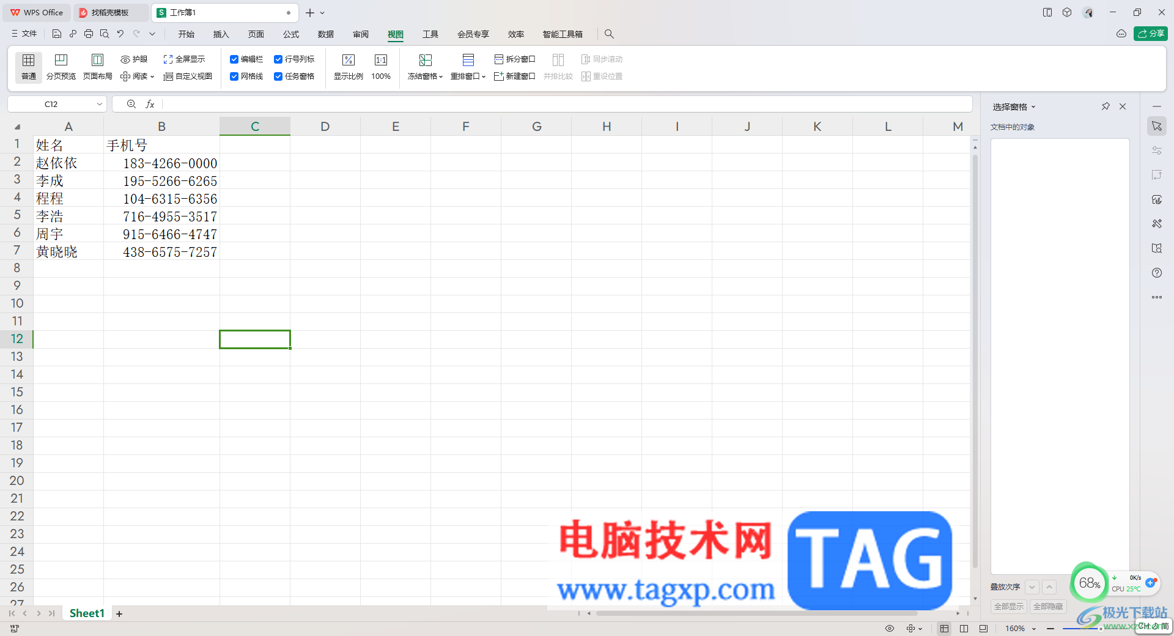Click the formula bar input field
1174x636 pixels.
(x=566, y=105)
